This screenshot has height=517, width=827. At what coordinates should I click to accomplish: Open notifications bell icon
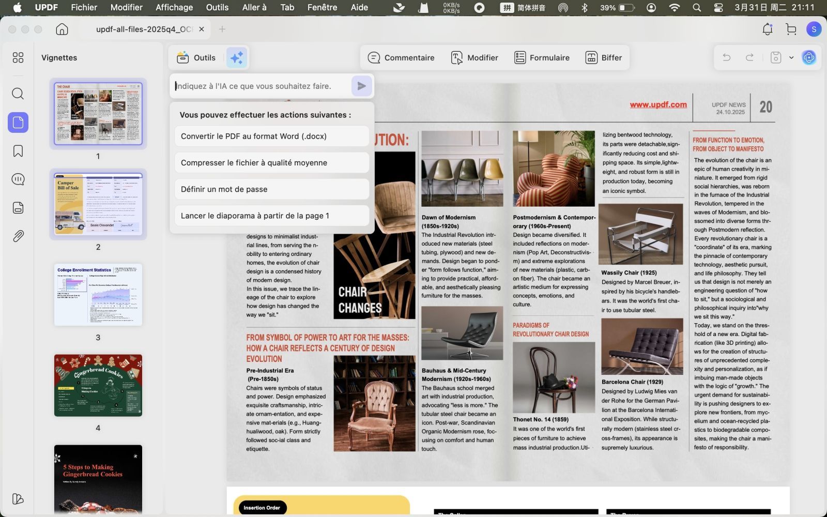(768, 29)
